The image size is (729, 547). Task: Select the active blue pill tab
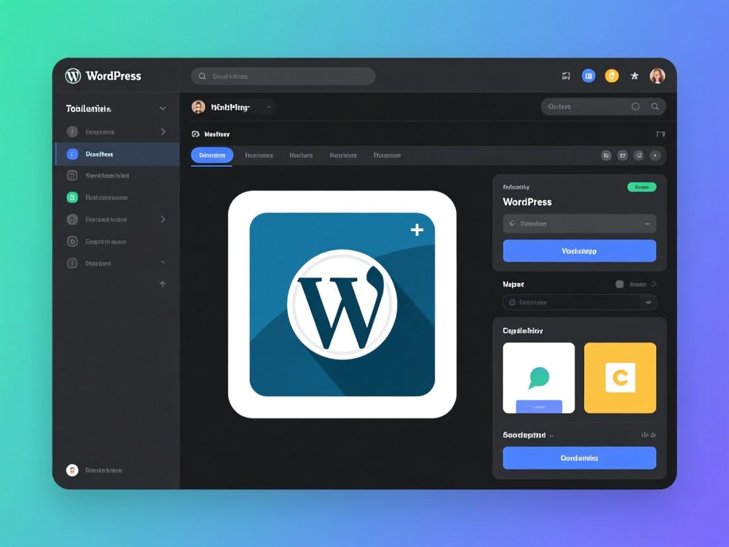(212, 155)
